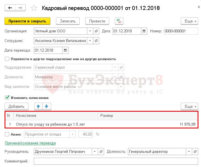Toggle Перевести в другое подразделение checkbox
Viewport: 201px width, 167px height.
(x=7, y=59)
